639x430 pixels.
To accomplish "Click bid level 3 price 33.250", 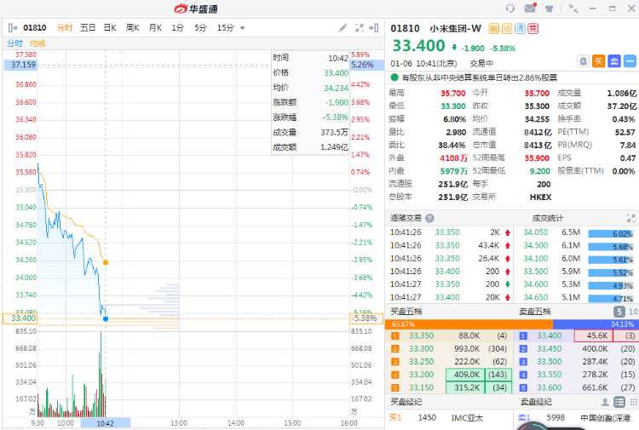I will [422, 362].
